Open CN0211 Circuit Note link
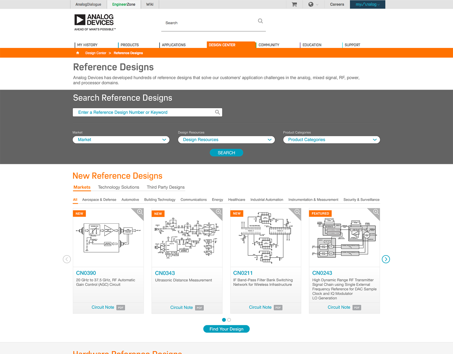The image size is (453, 354). (x=260, y=307)
